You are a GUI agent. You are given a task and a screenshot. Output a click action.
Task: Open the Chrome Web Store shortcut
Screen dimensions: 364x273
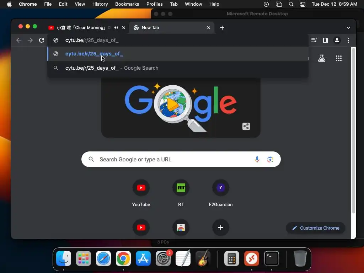pyautogui.click(x=181, y=227)
